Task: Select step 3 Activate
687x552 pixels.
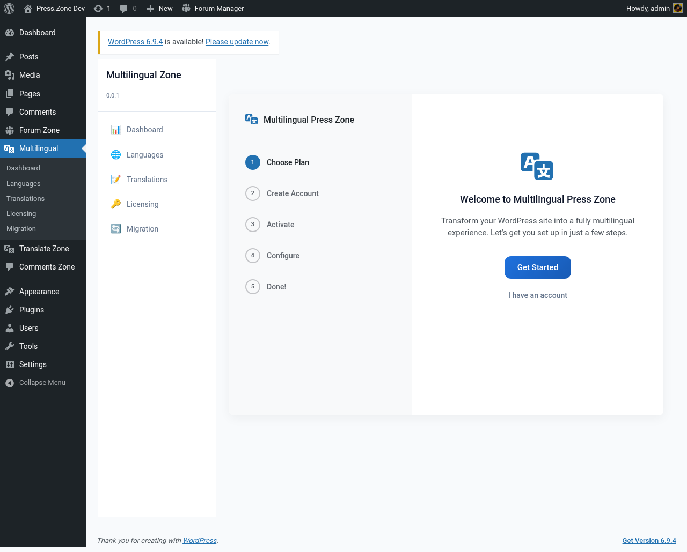Action: pos(269,225)
